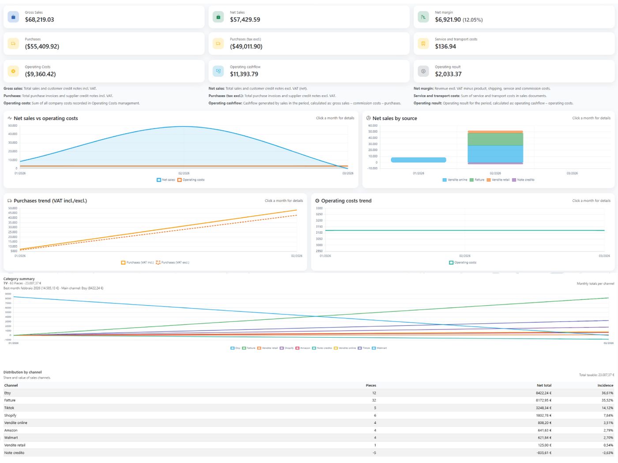Viewport: 618px width, 463px height.
Task: Click the Gross Sales briefcase icon
Action: (x=13, y=17)
